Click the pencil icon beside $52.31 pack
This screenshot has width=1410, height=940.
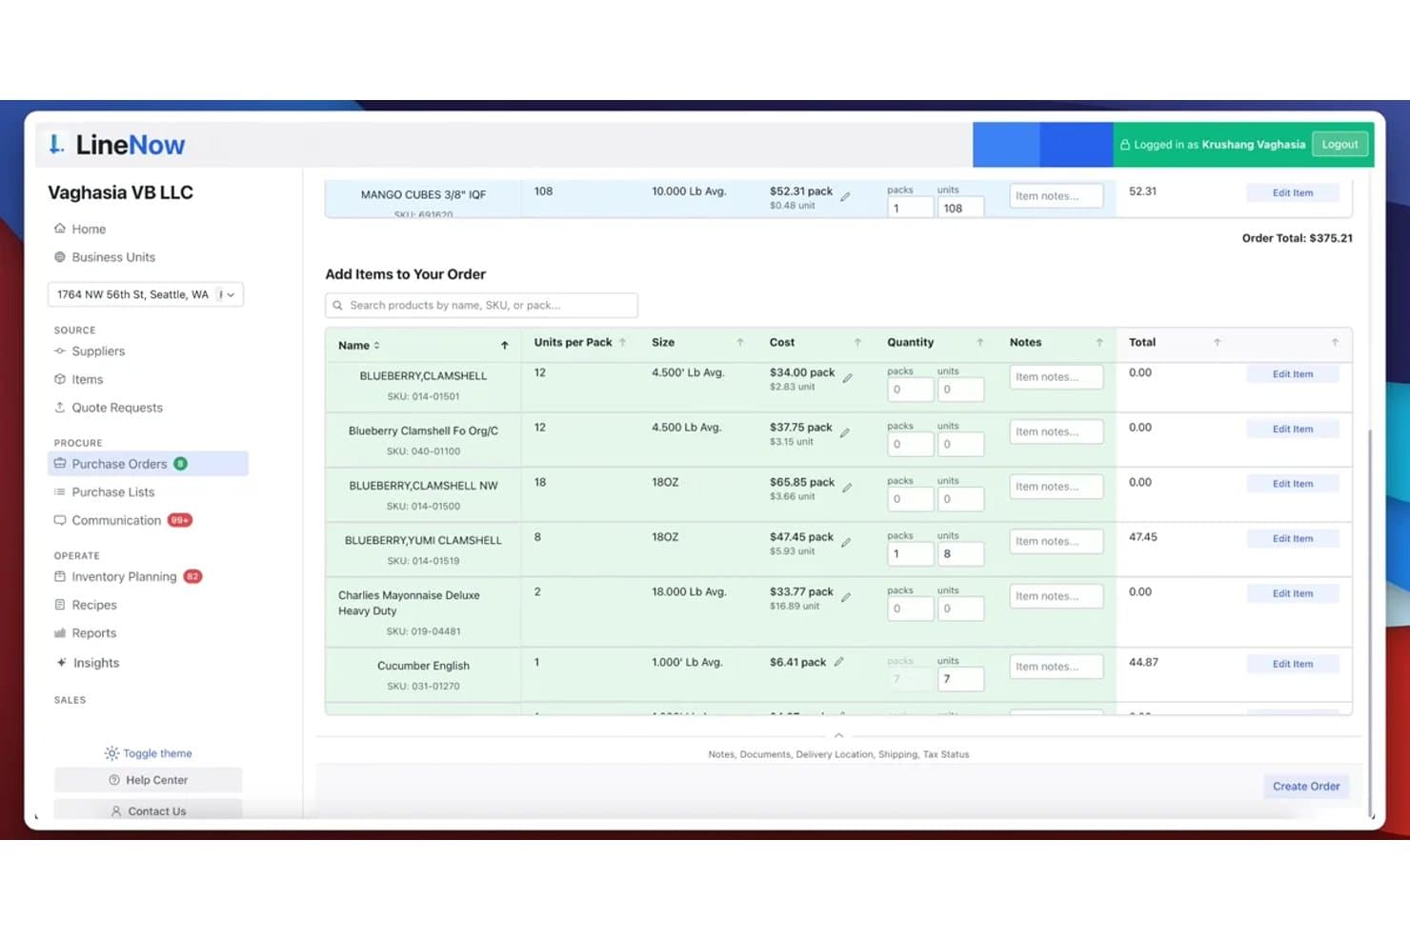pyautogui.click(x=845, y=196)
